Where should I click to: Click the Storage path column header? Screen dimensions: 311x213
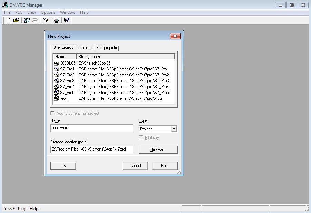[x=125, y=56]
